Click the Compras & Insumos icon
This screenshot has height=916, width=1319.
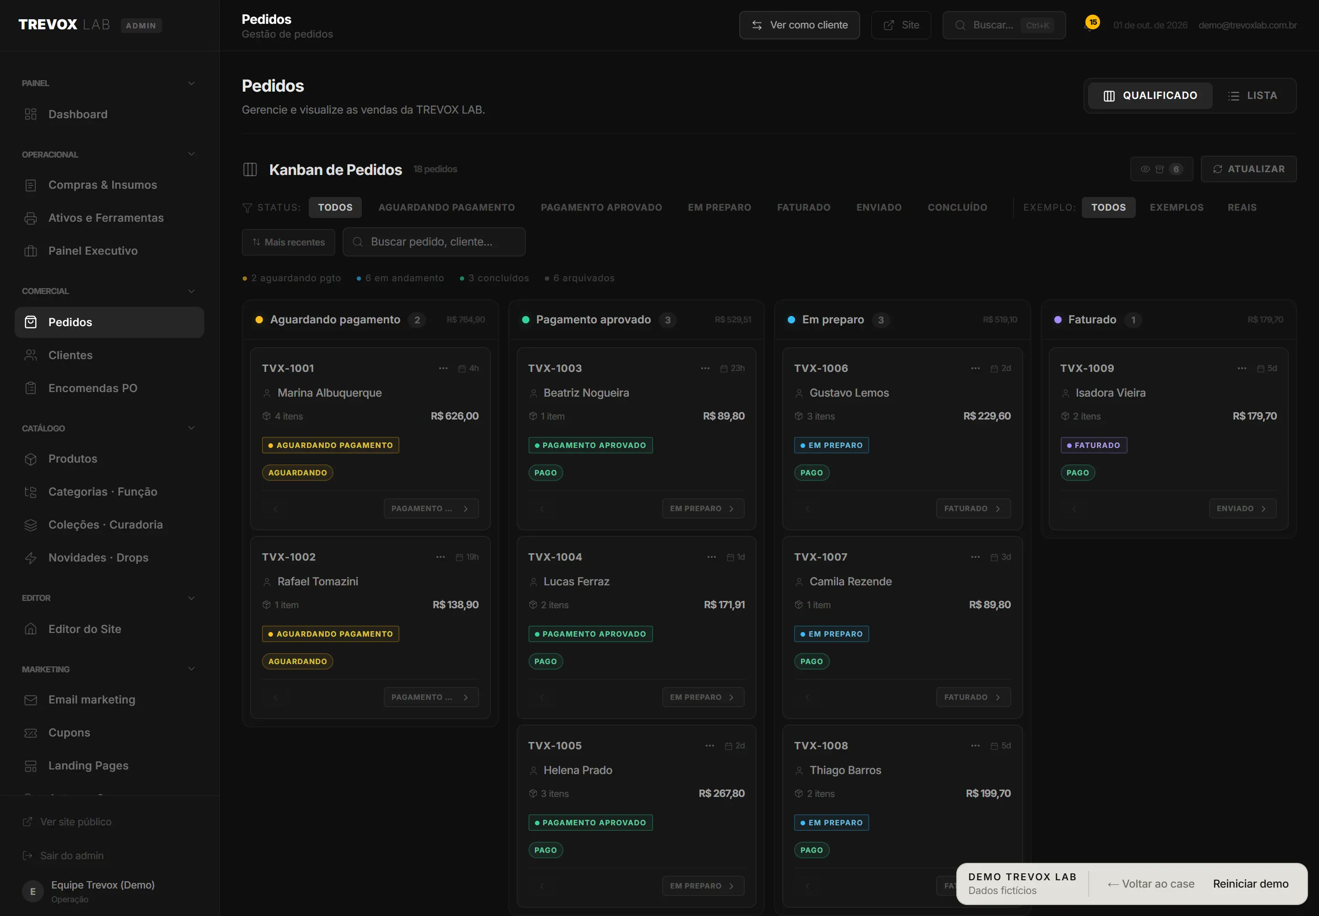coord(31,185)
